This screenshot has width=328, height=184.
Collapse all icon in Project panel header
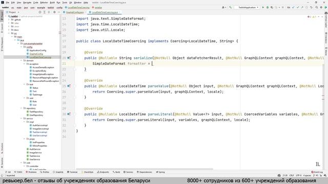(x=49, y=12)
